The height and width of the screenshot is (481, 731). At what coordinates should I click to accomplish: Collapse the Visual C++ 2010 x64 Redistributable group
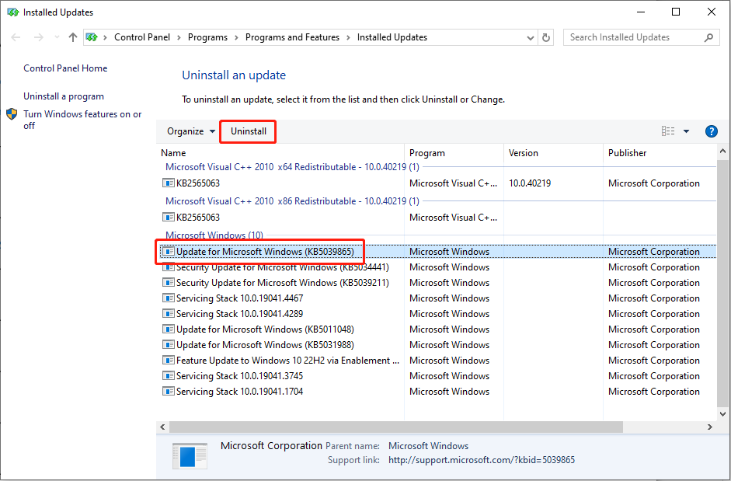point(292,167)
